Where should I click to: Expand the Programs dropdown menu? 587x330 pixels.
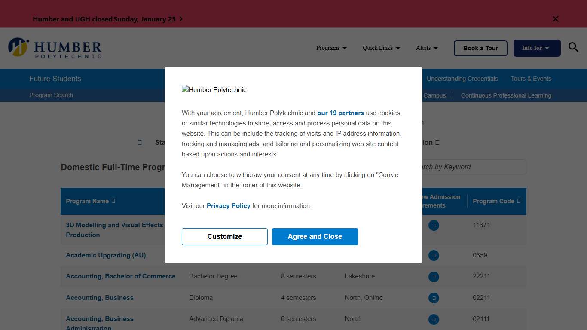(x=331, y=48)
